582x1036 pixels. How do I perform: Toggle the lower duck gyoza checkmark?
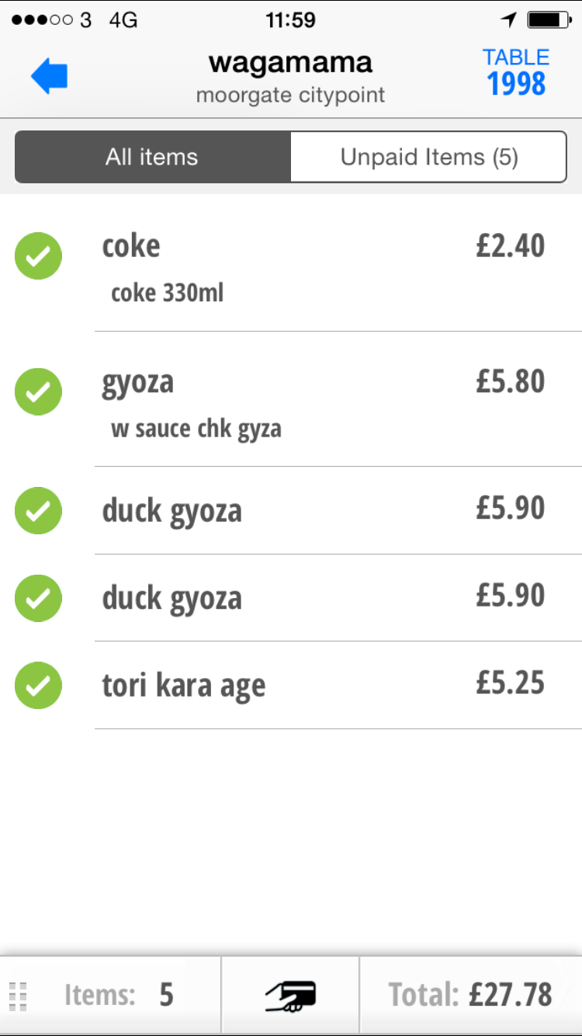(x=38, y=598)
